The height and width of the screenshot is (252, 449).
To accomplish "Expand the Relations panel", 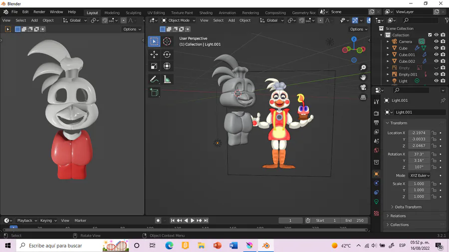I will pyautogui.click(x=398, y=216).
